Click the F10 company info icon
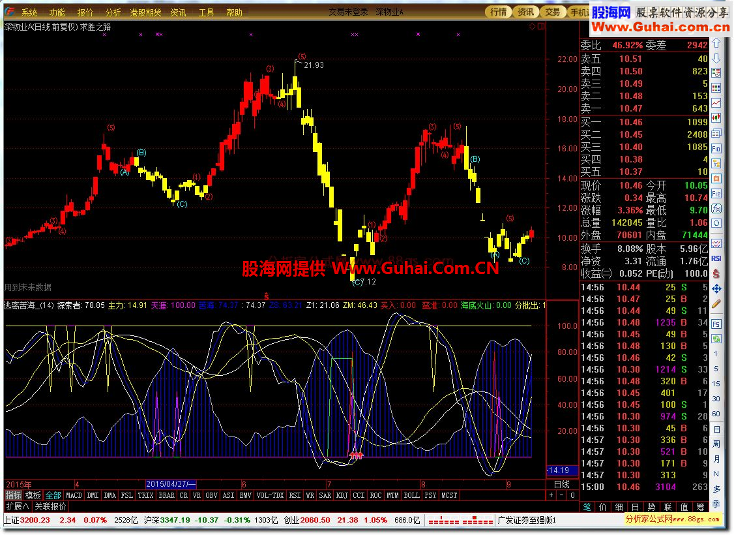The height and width of the screenshot is (535, 734). [x=716, y=149]
